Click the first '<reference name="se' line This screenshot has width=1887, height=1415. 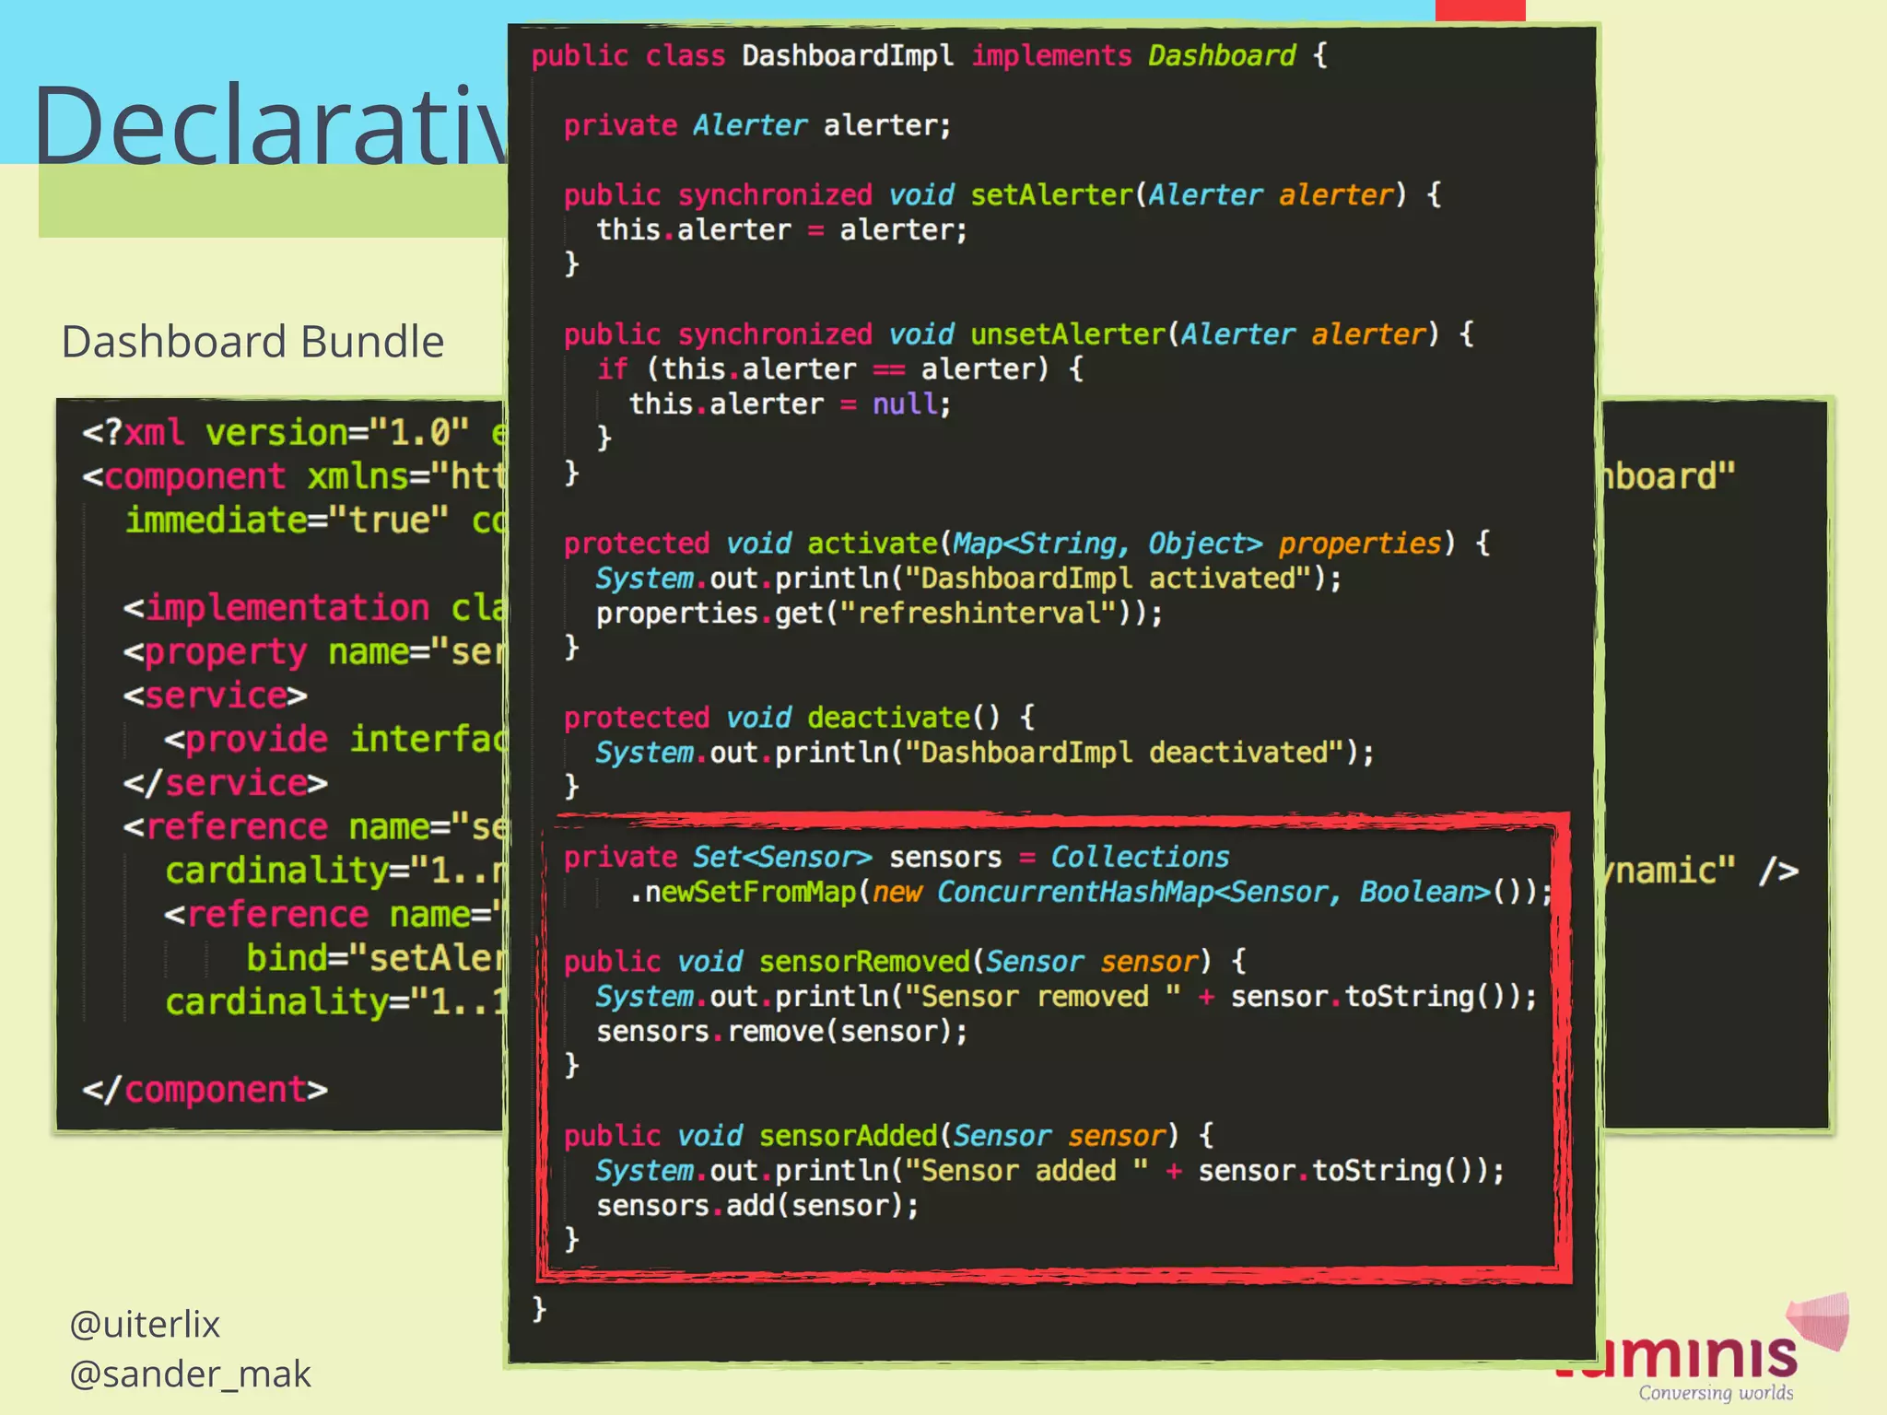pyautogui.click(x=314, y=828)
